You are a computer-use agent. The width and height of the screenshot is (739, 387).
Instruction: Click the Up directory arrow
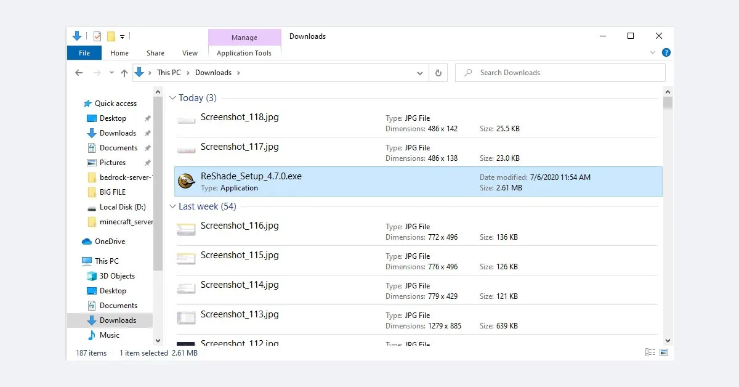(x=124, y=73)
